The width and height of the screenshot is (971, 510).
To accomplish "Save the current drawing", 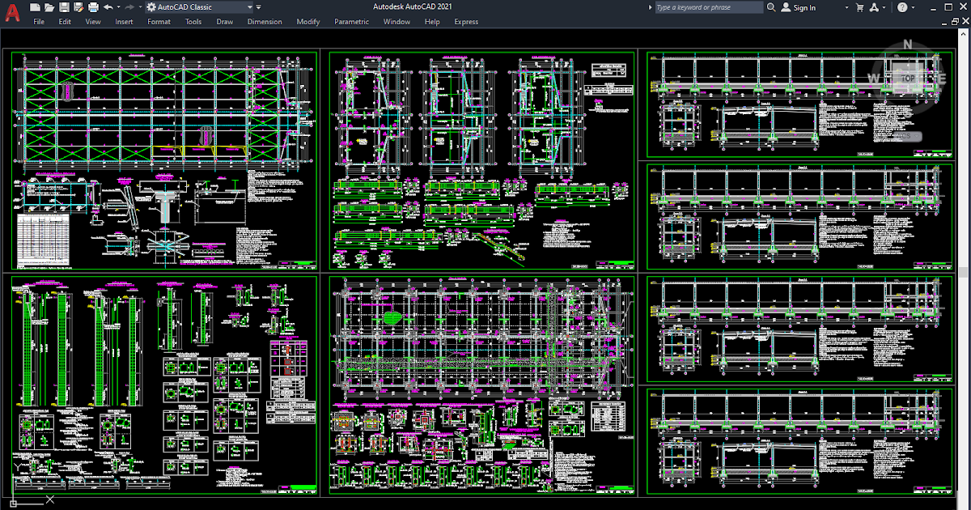I will coord(65,6).
